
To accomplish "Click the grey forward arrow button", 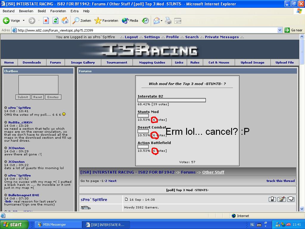I will [32, 21].
